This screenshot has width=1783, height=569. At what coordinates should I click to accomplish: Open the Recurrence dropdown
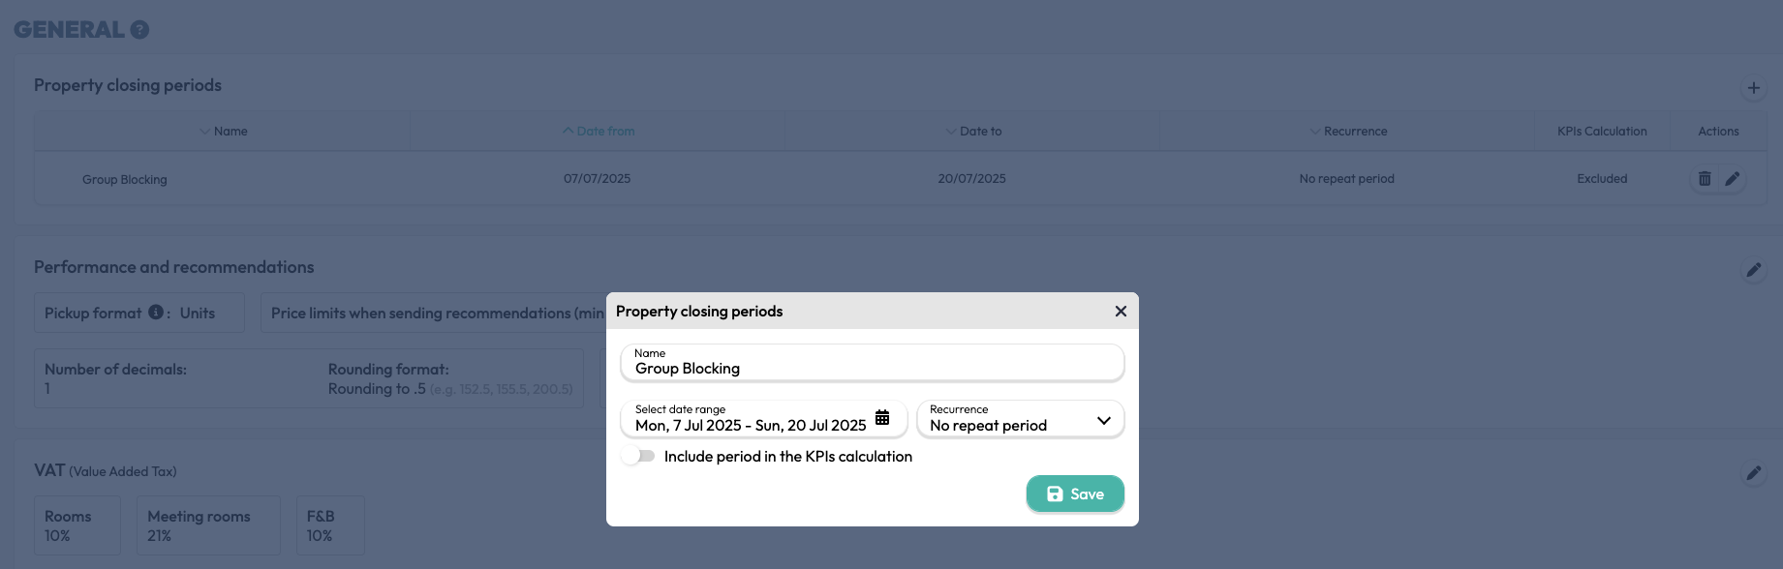point(1021,419)
